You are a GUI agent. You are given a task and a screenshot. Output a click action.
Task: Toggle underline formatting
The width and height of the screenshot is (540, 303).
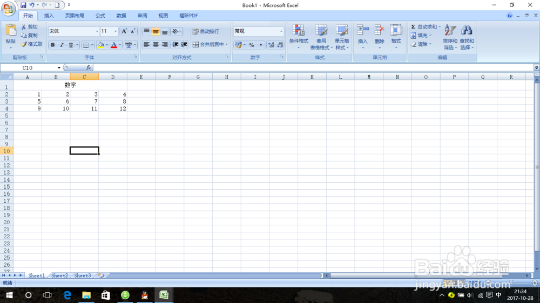[x=71, y=45]
